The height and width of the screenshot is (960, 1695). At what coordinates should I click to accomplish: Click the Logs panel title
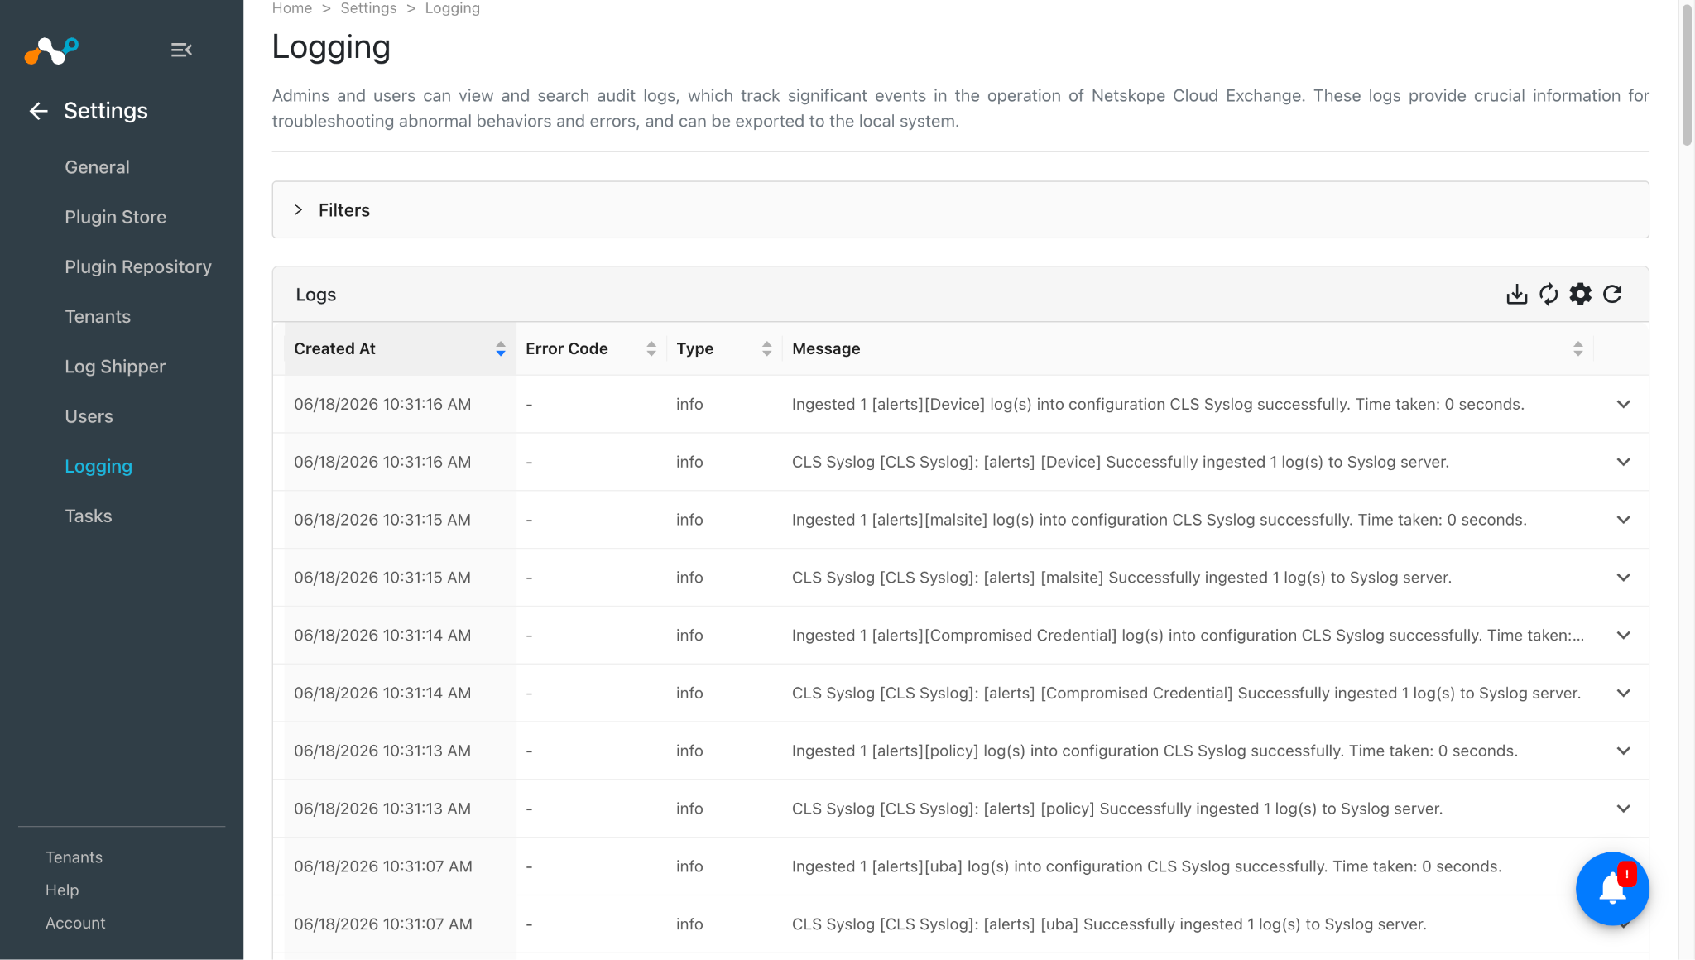click(315, 295)
